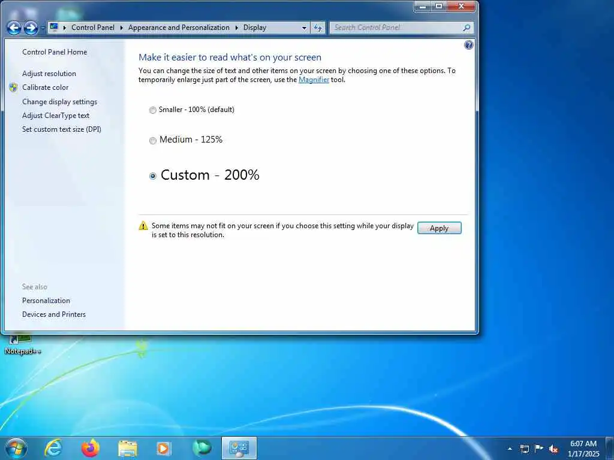Click the Control Panel icon in address bar
The image size is (614, 460).
[54, 28]
